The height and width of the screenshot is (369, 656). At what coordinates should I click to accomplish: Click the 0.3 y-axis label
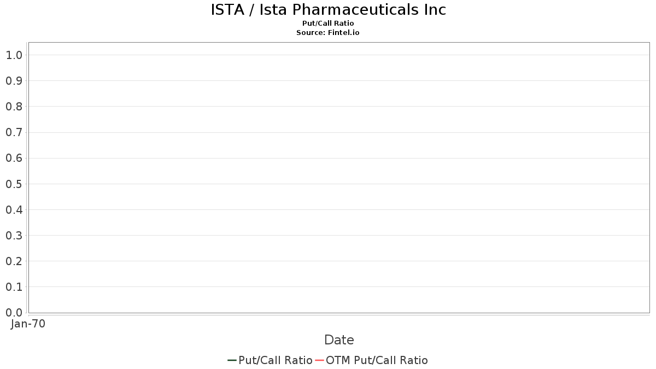click(x=14, y=236)
